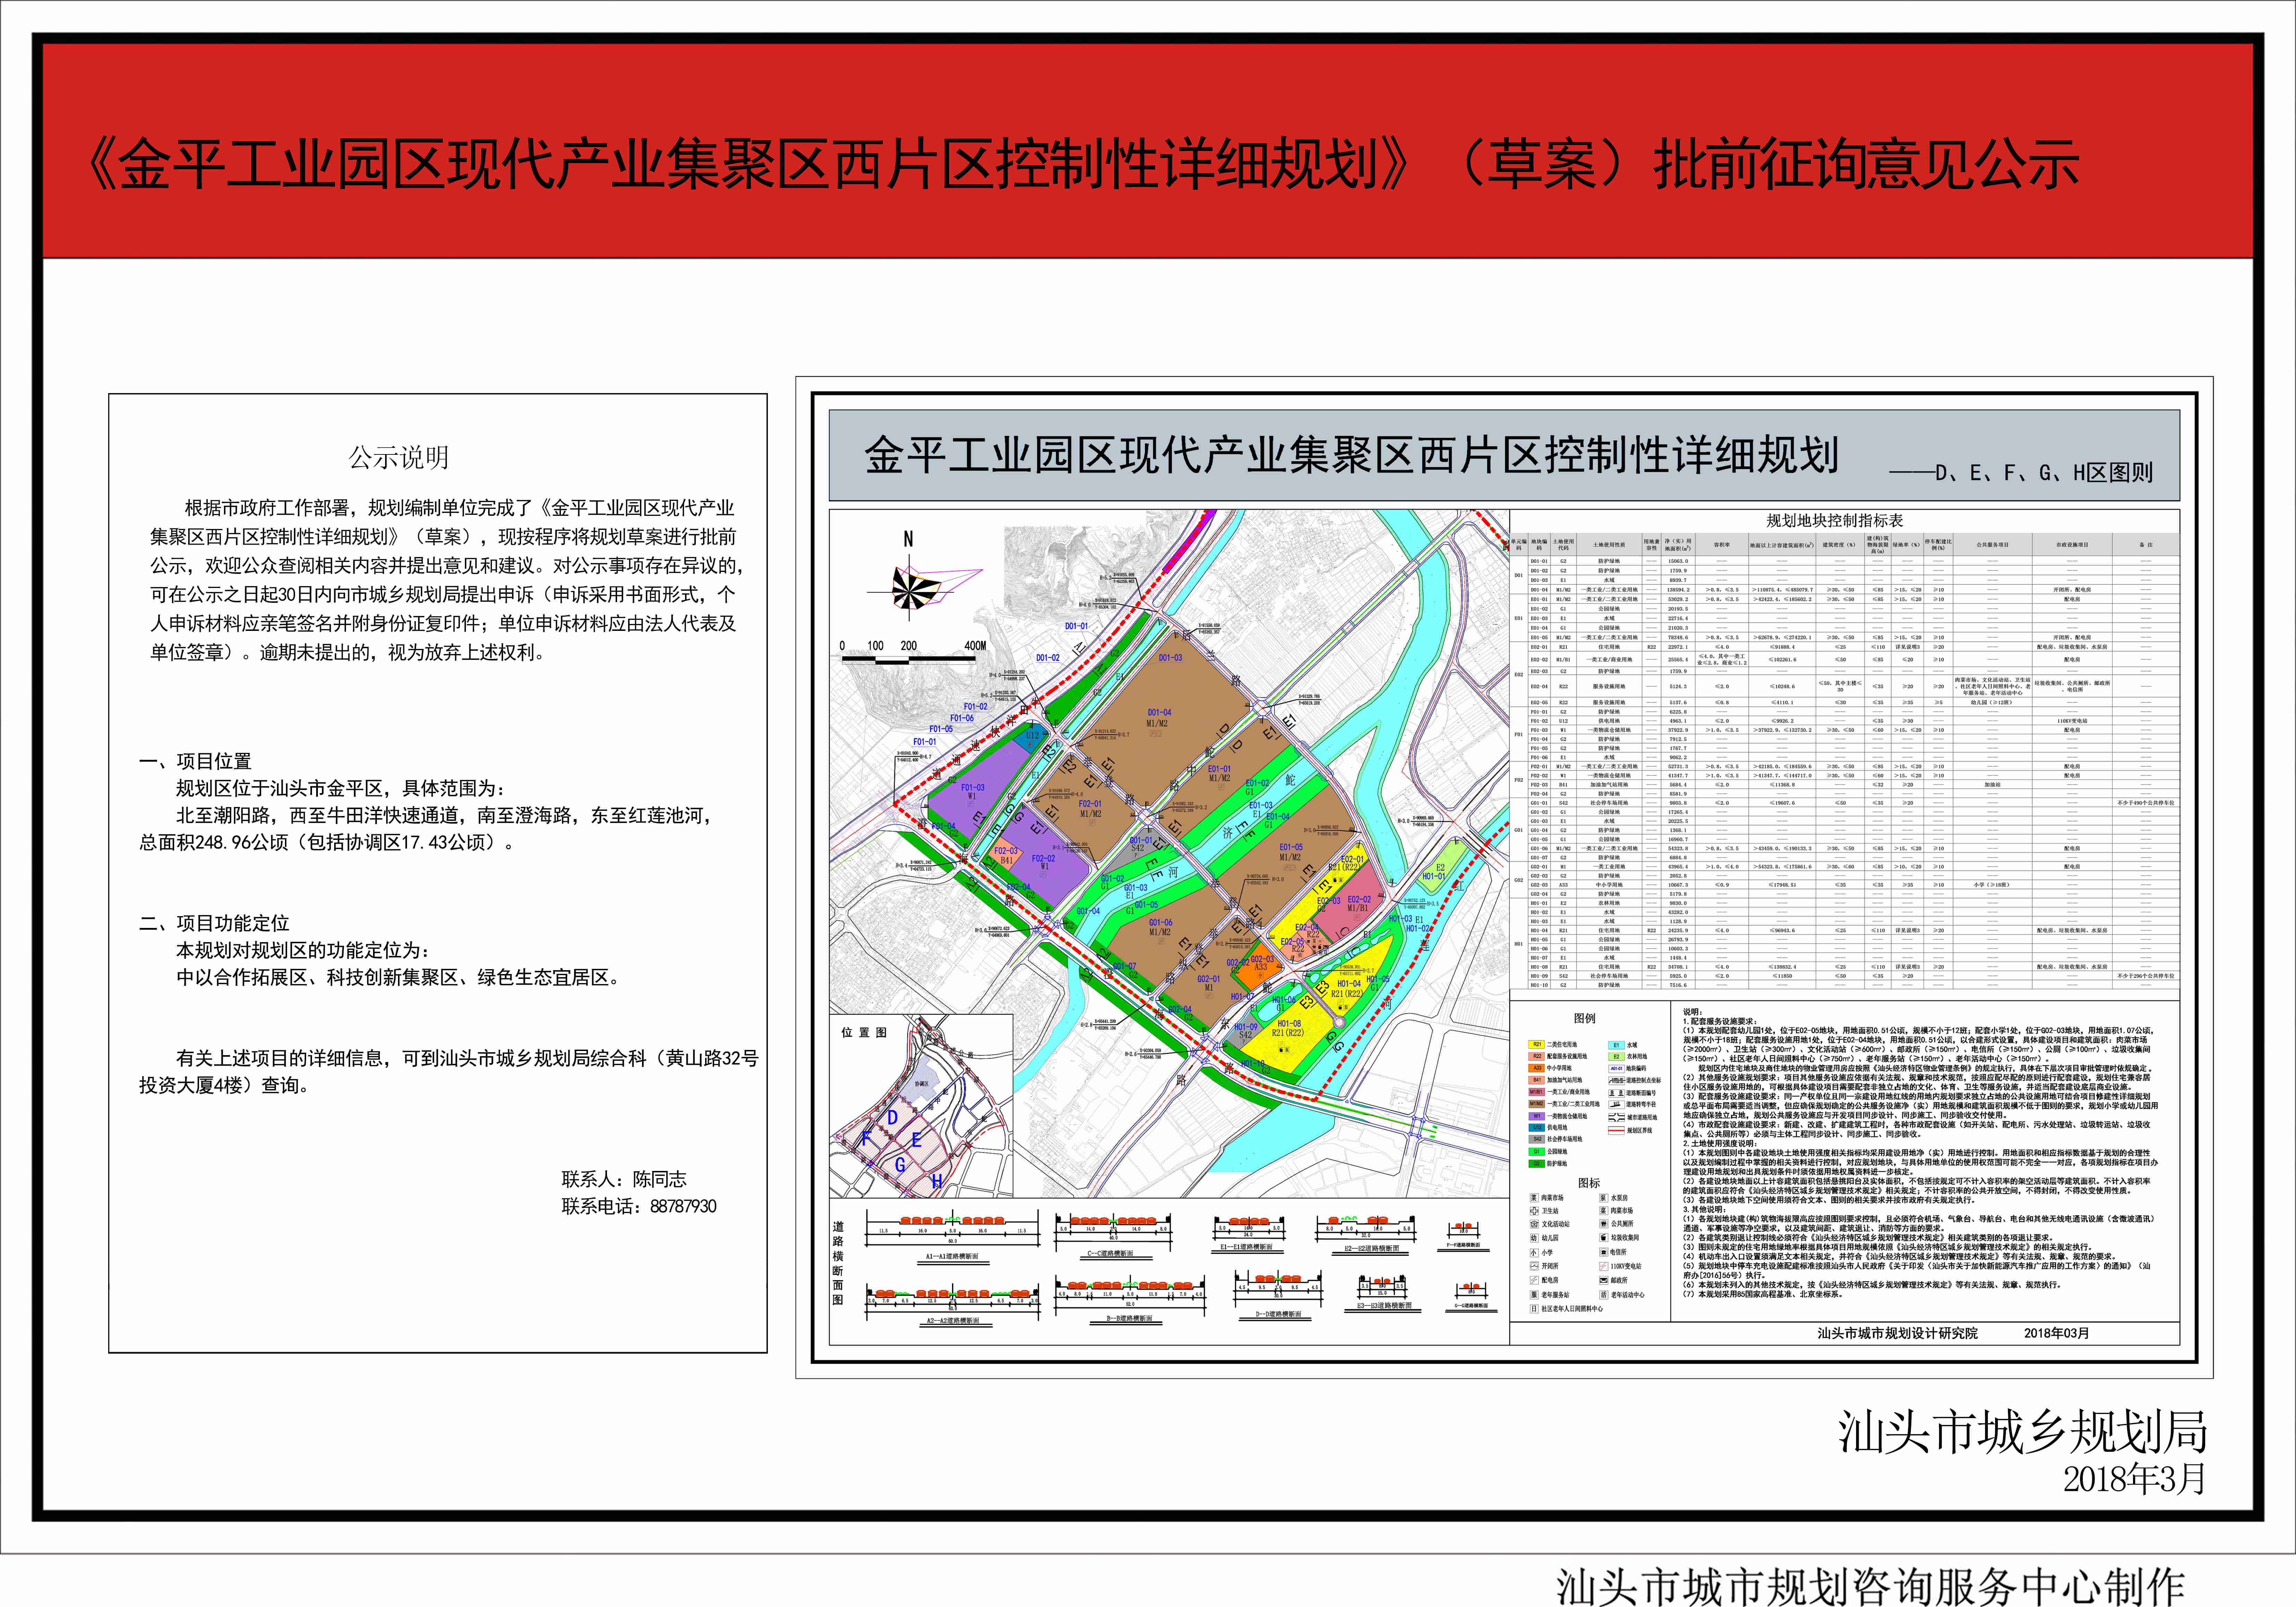Click the 水泵房 icon in legend
The height and width of the screenshot is (1607, 2296).
1604,1198
